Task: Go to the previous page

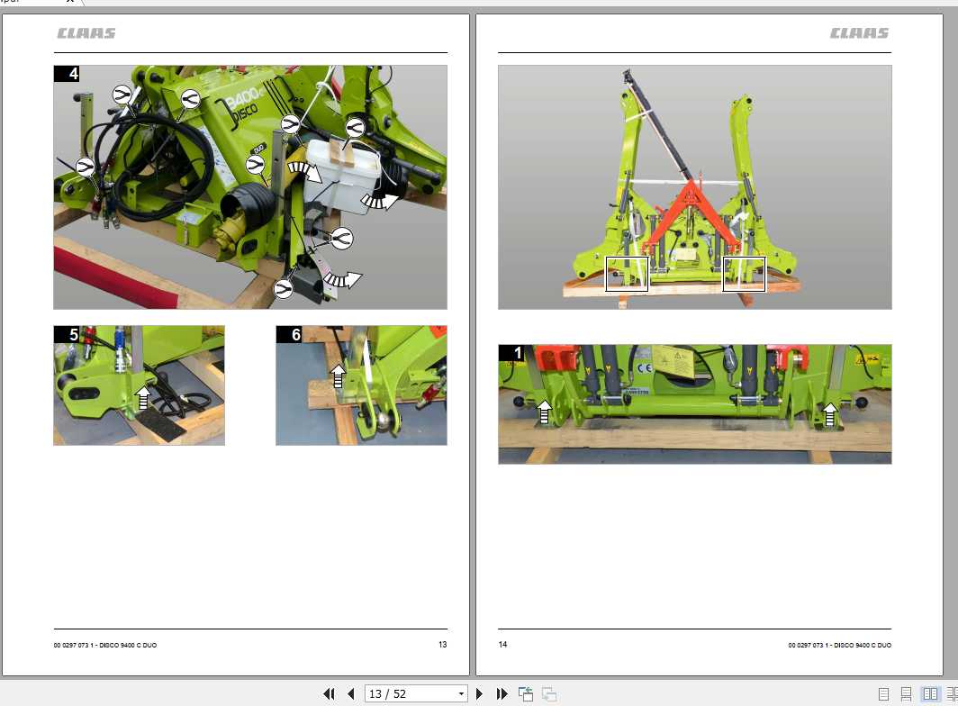Action: 351,693
